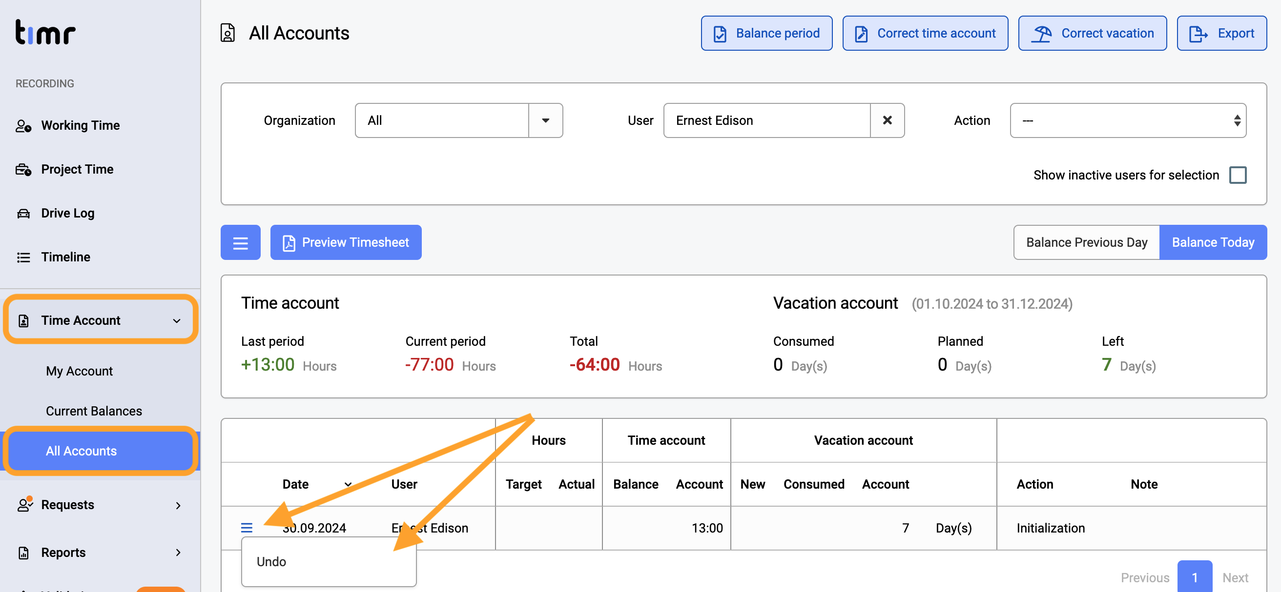Click the User input showing Ernest Edison
This screenshot has height=592, width=1281.
tap(767, 120)
